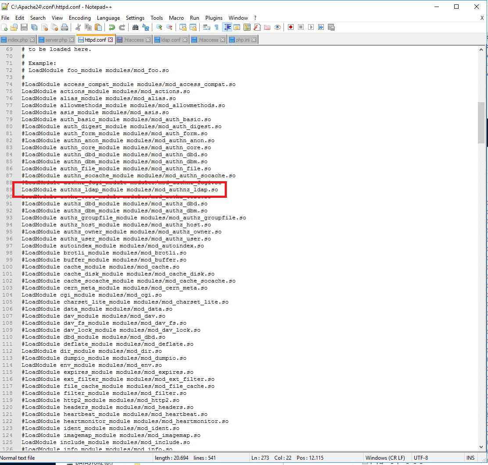Viewport: 488px width, 465px height.
Task: Click the macro Playback icon
Action: click(x=311, y=27)
